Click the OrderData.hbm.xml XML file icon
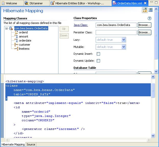Image resolution: width=159 pixels, height=147 pixels. coord(115,3)
